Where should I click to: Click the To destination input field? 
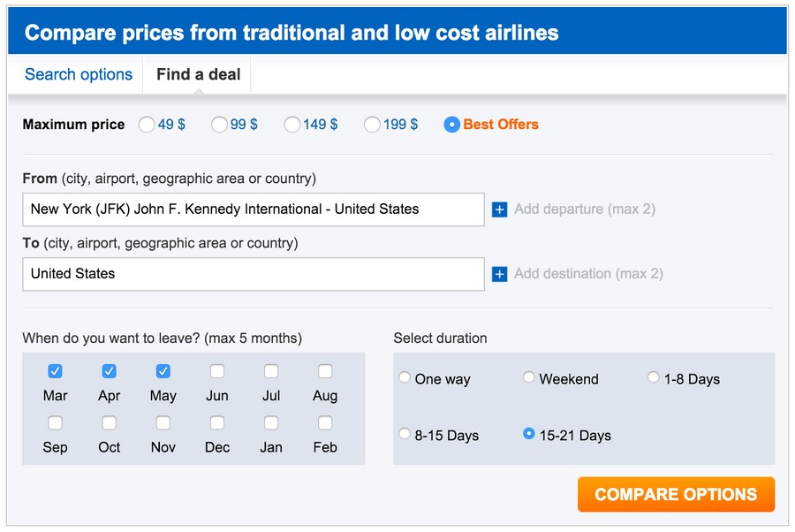pyautogui.click(x=254, y=274)
